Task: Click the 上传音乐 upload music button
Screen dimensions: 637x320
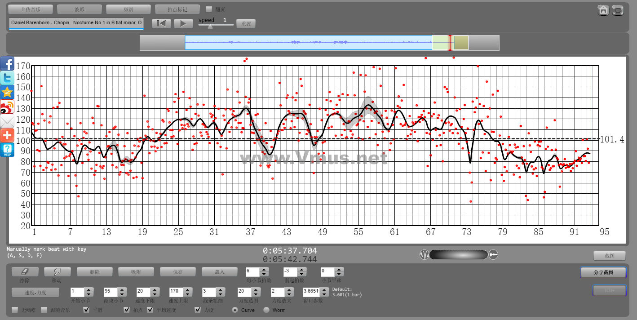Action: [31, 9]
